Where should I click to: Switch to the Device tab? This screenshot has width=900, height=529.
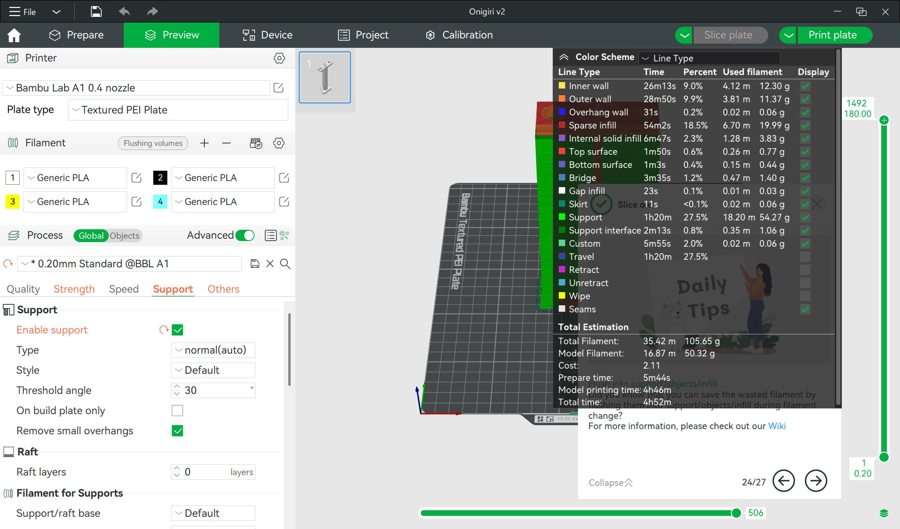267,35
